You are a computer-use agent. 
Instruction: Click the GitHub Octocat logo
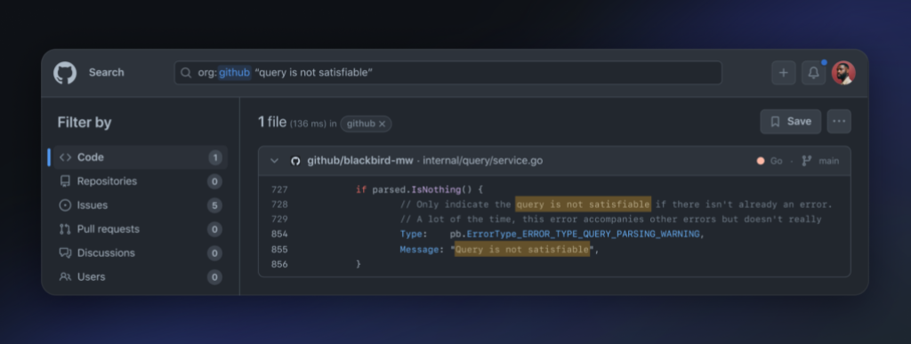(65, 73)
